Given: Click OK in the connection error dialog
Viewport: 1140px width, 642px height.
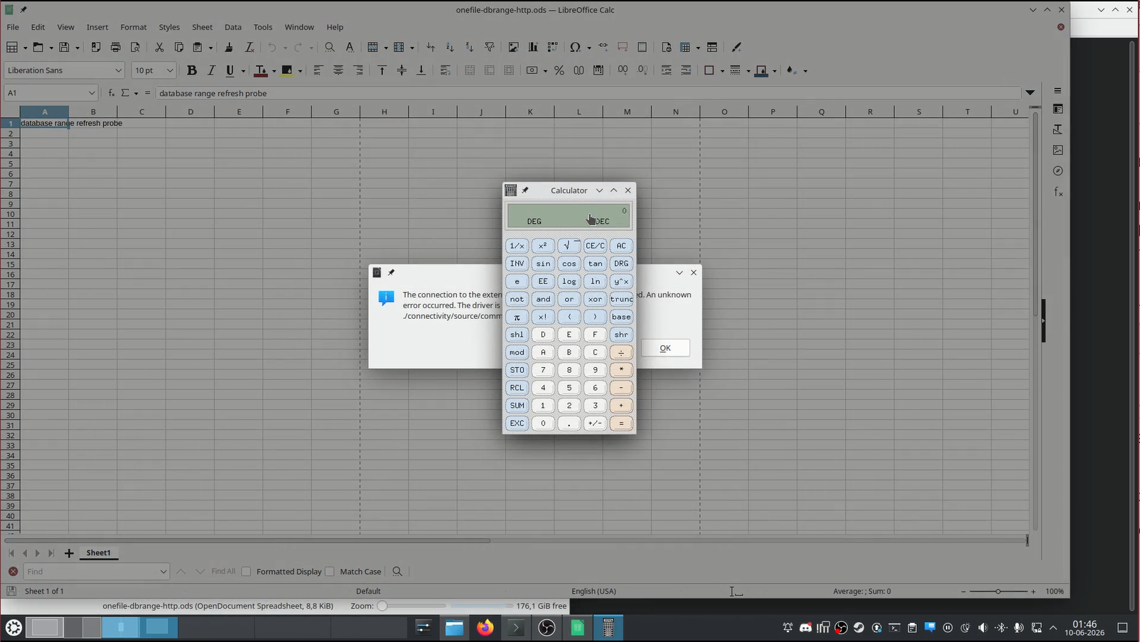Looking at the screenshot, I should (x=665, y=348).
